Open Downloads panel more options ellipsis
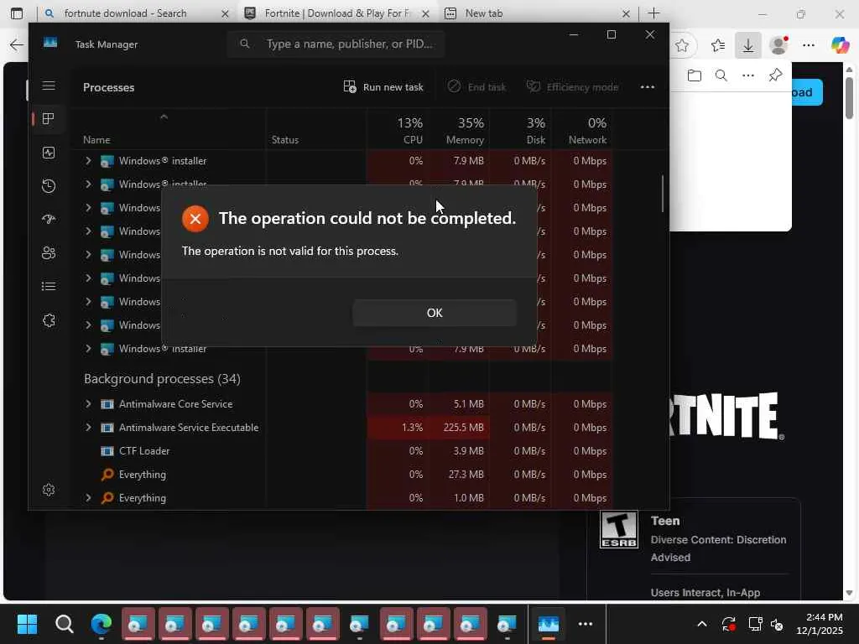 coord(747,75)
